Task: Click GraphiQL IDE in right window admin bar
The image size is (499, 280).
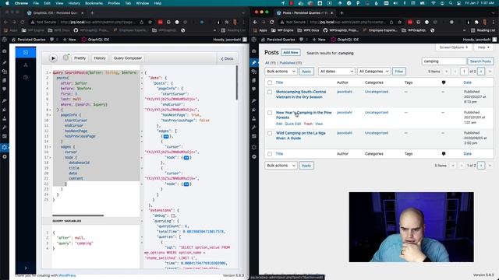Action: point(345,40)
